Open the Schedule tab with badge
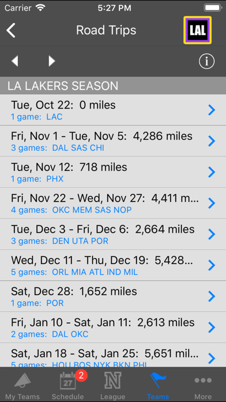The width and height of the screenshot is (226, 402). pos(68,385)
